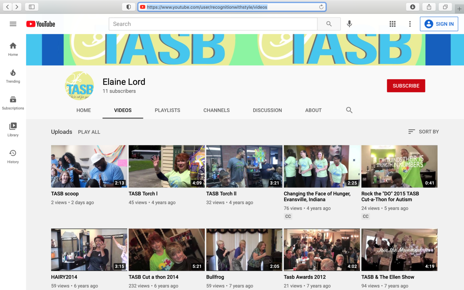Switch to the About tab
This screenshot has height=290, width=464.
coord(313,110)
